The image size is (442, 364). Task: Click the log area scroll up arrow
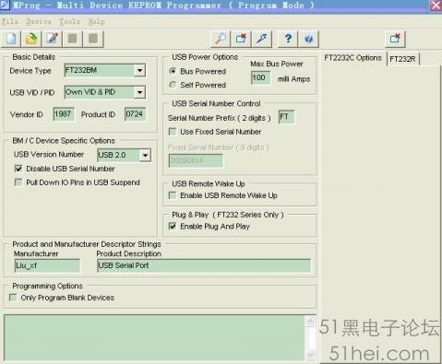click(311, 322)
